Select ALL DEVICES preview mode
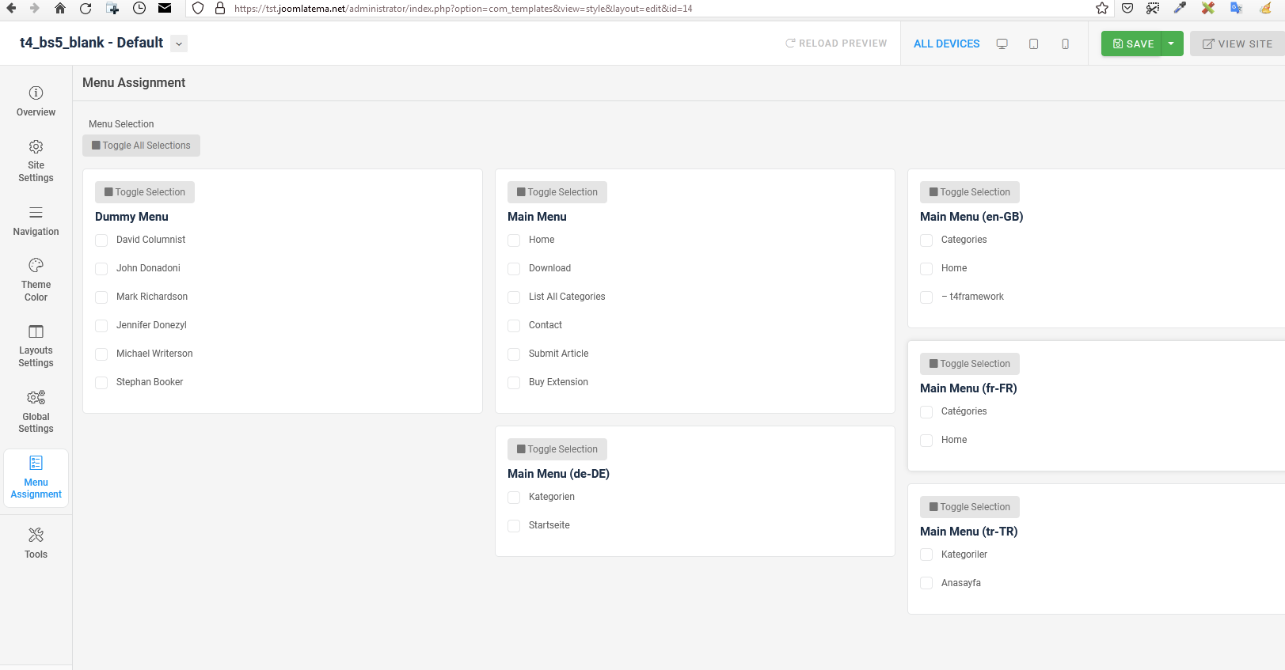 [947, 44]
